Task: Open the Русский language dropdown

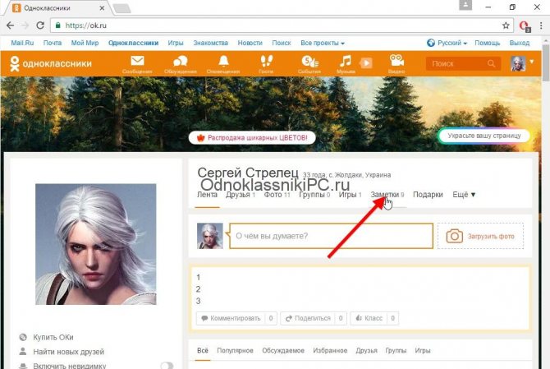Action: point(452,43)
